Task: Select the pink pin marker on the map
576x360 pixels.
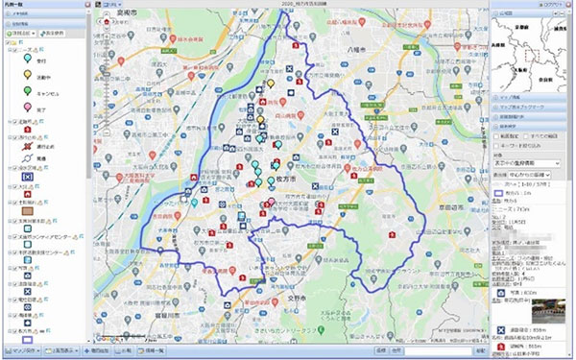Action: [271, 202]
